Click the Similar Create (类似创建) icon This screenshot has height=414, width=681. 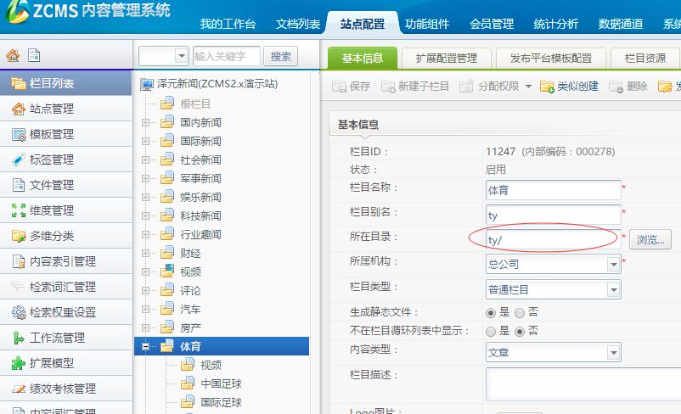point(548,87)
